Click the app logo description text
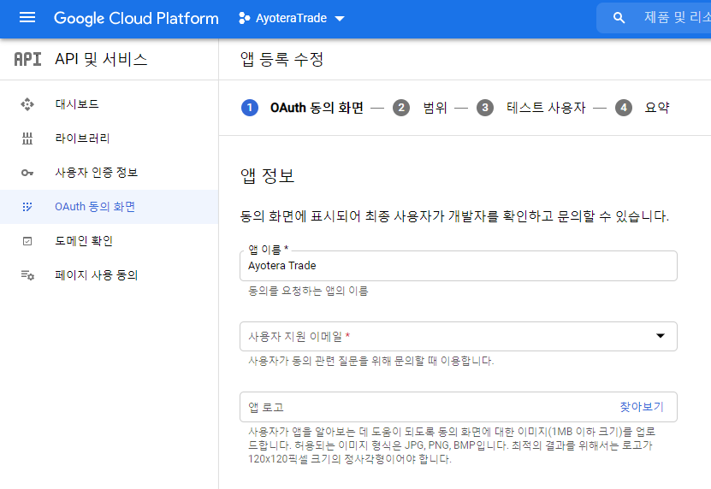The width and height of the screenshot is (711, 489). tap(452, 445)
